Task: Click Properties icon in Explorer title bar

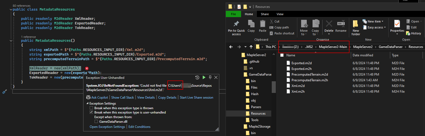Action: [x=239, y=7]
